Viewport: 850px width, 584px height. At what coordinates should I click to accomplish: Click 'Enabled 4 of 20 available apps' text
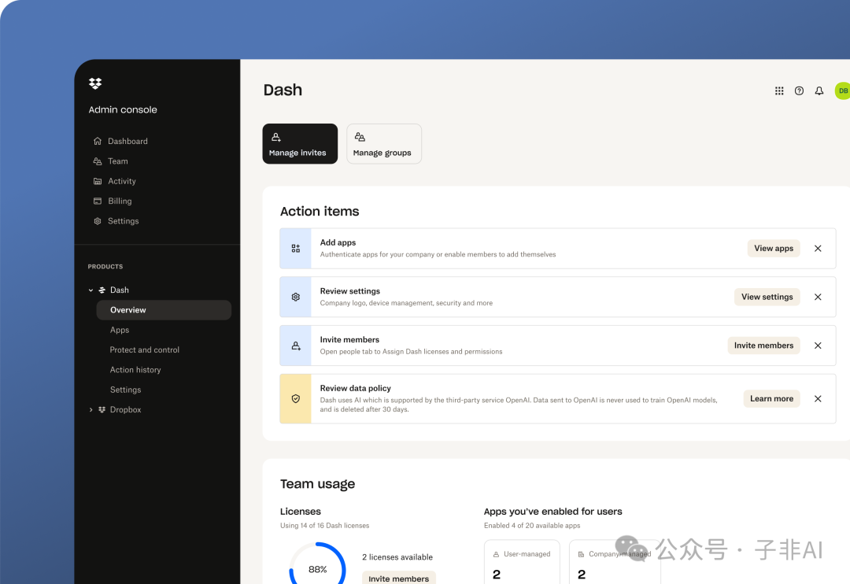pyautogui.click(x=532, y=526)
